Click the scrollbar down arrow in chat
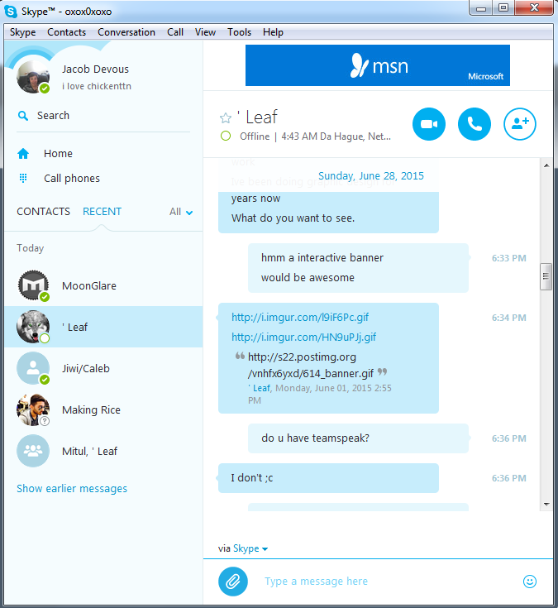Image resolution: width=558 pixels, height=608 pixels. click(546, 504)
